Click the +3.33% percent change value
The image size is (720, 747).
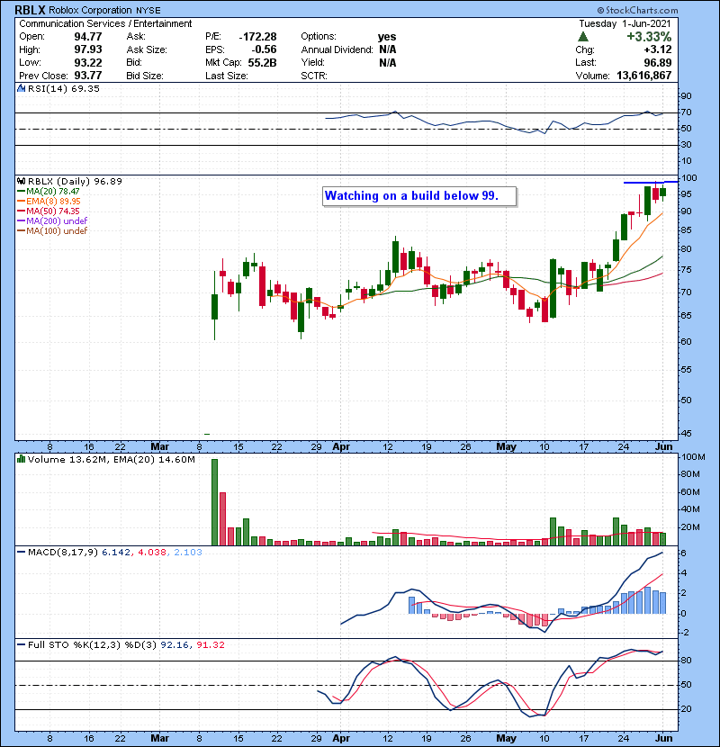pos(649,37)
